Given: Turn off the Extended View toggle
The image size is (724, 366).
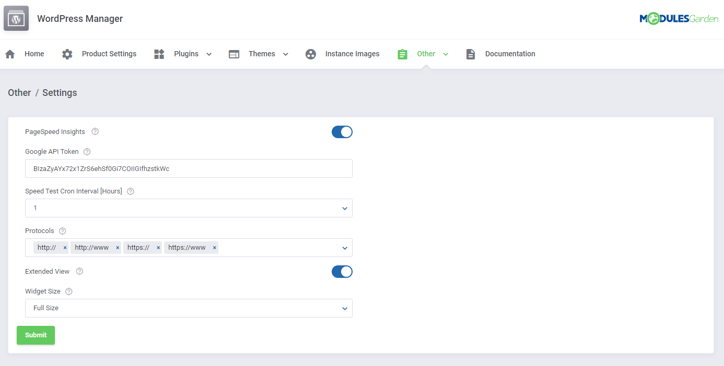Looking at the screenshot, I should 342,272.
